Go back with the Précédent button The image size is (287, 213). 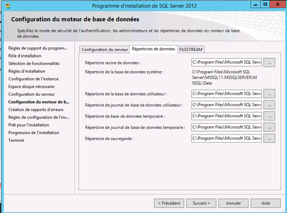(169, 203)
